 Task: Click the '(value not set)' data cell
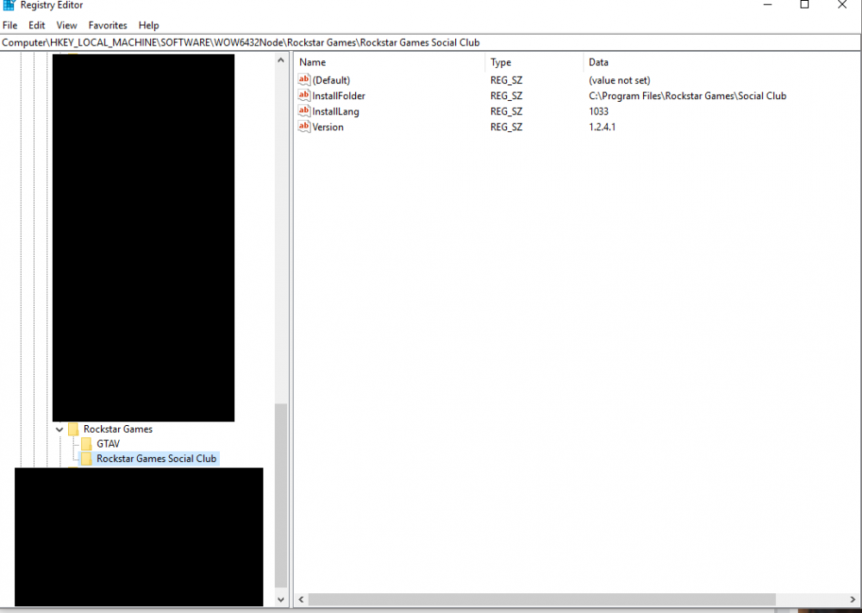[620, 80]
